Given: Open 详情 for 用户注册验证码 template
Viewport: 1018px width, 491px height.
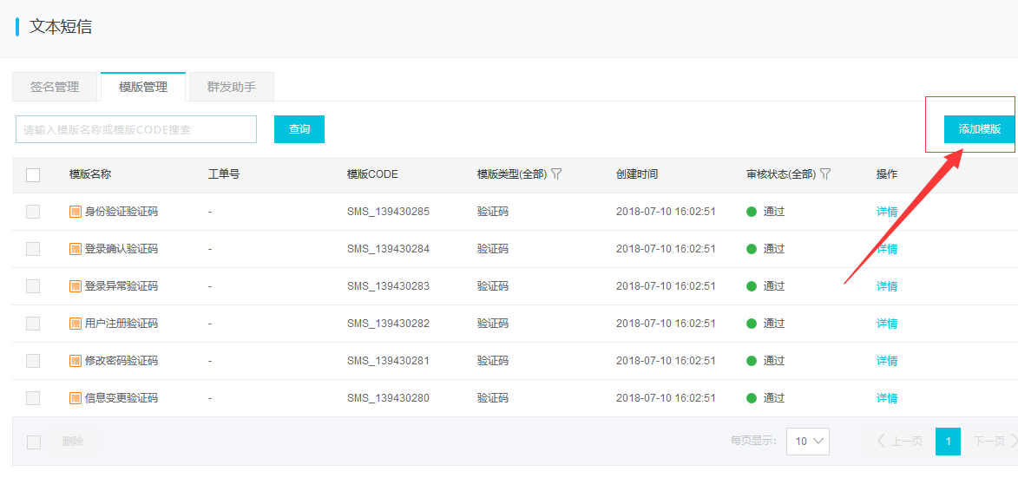Looking at the screenshot, I should tap(886, 324).
